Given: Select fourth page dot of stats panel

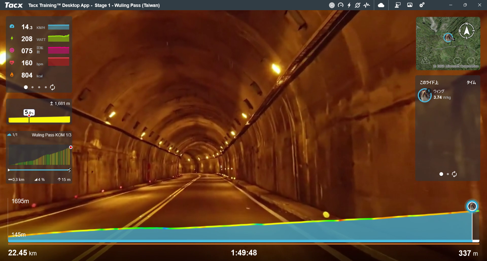Looking at the screenshot, I should (x=46, y=87).
